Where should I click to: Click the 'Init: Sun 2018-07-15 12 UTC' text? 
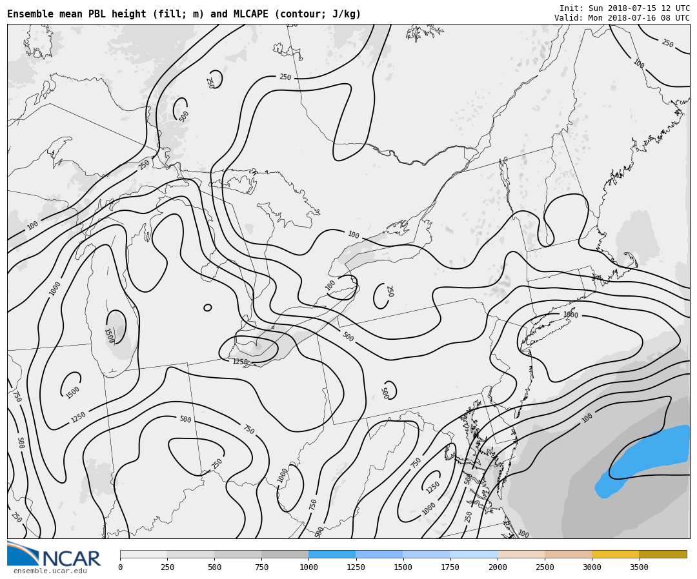pos(624,8)
